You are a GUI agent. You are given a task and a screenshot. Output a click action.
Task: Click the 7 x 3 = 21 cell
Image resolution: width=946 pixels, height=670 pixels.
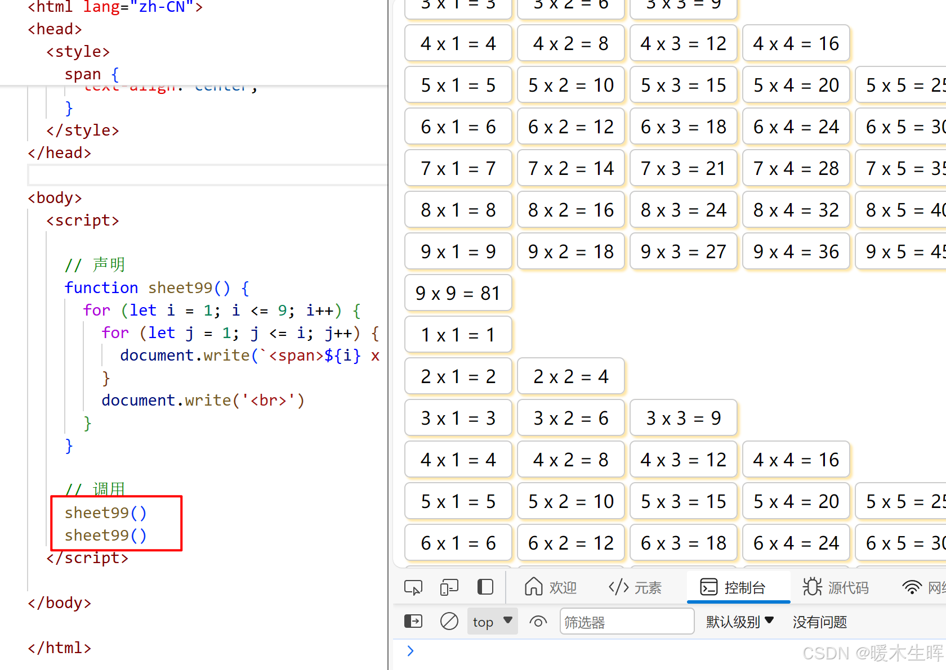click(684, 168)
